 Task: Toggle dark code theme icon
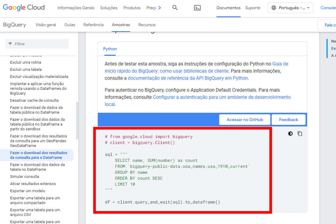coord(290,134)
